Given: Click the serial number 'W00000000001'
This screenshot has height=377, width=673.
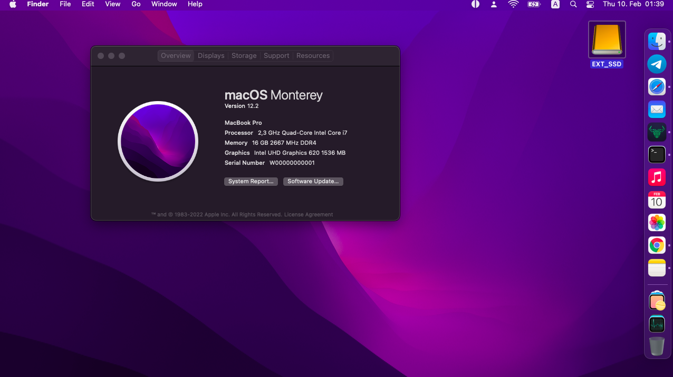Looking at the screenshot, I should click(x=292, y=163).
